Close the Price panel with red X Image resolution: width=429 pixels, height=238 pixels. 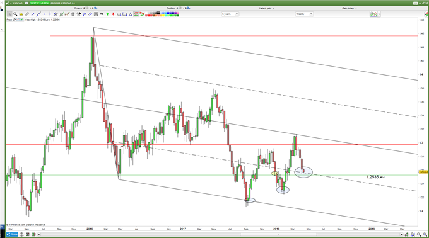(18, 20)
